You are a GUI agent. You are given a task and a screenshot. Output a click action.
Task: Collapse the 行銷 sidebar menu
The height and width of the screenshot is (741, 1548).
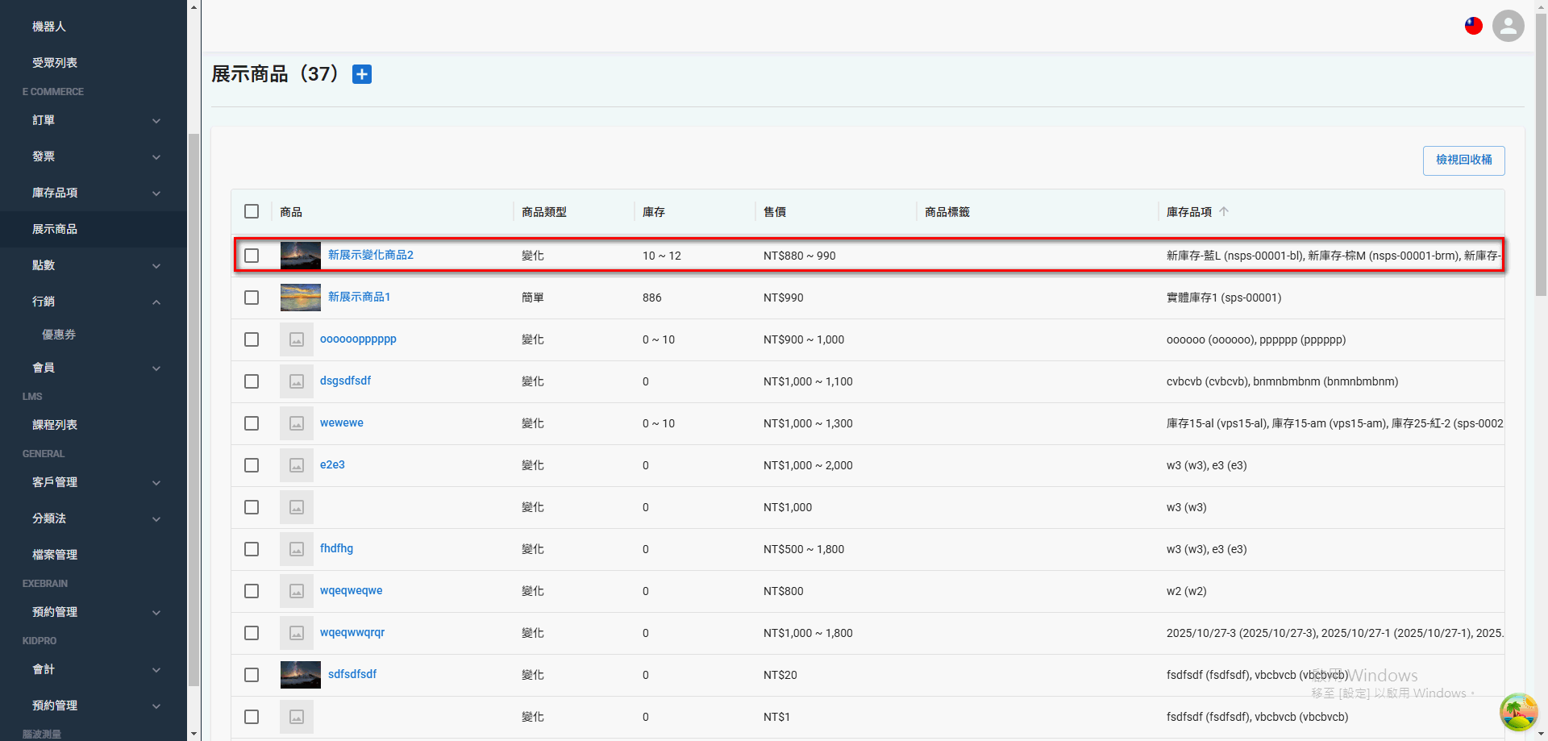coord(94,302)
